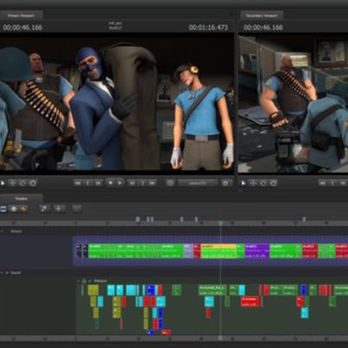
Task: Play the sequence in primary viewport
Action: pos(120,183)
